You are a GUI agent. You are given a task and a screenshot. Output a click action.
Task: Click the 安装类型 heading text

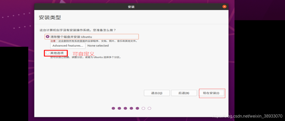[x=50, y=17]
